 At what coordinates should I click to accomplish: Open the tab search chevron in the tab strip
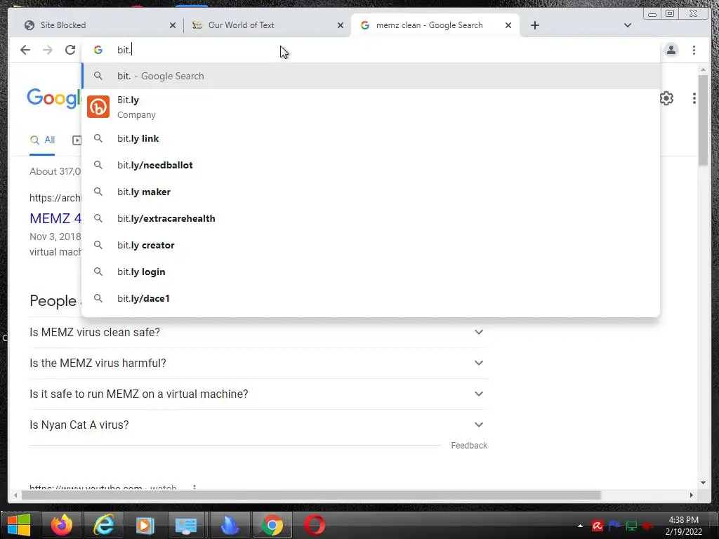[628, 25]
